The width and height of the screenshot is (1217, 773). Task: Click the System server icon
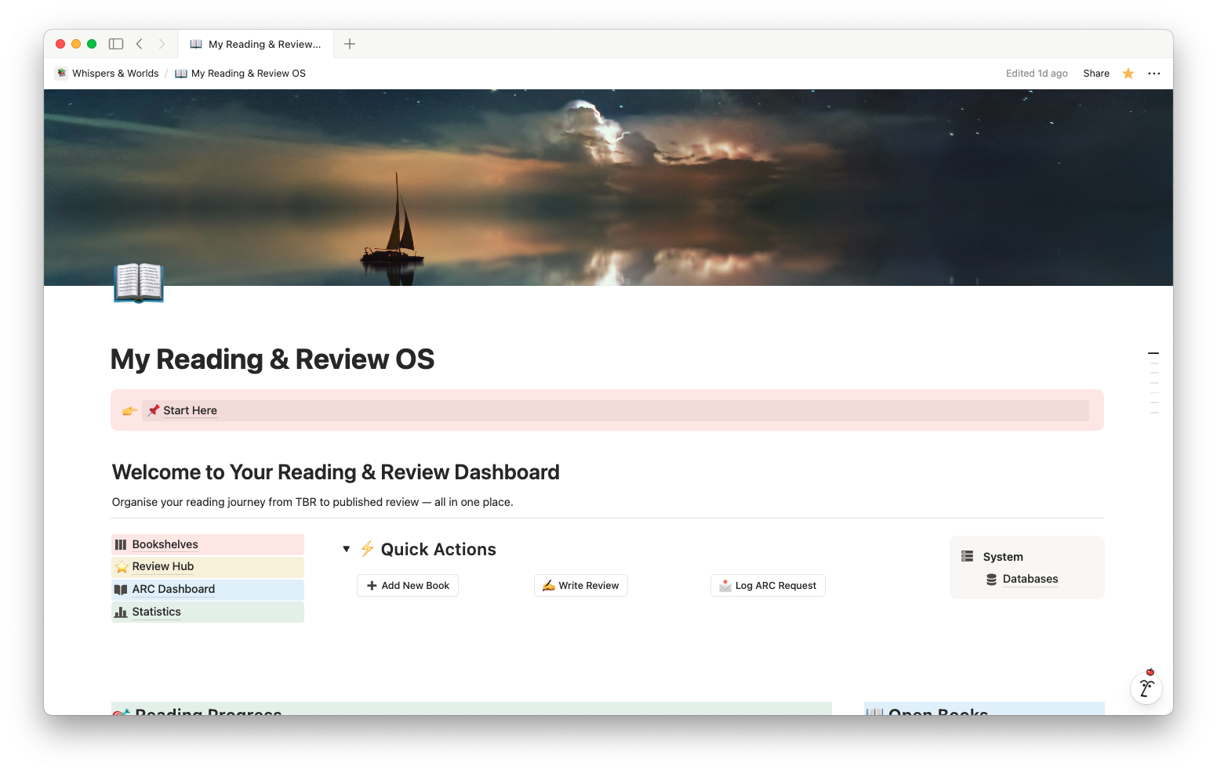[967, 556]
